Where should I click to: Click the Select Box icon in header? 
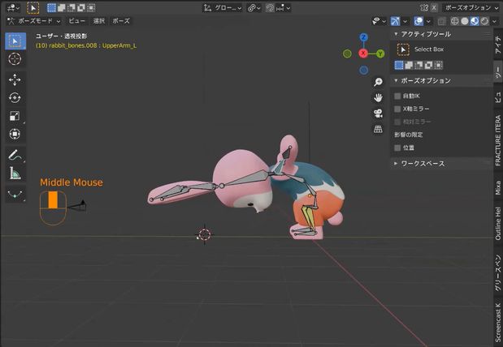pyautogui.click(x=33, y=7)
